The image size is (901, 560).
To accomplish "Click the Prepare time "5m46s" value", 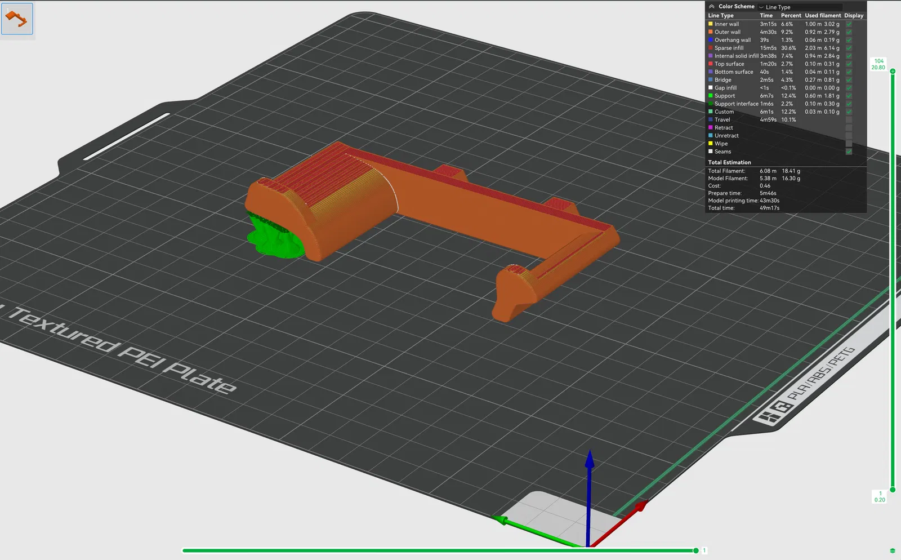I will [768, 193].
